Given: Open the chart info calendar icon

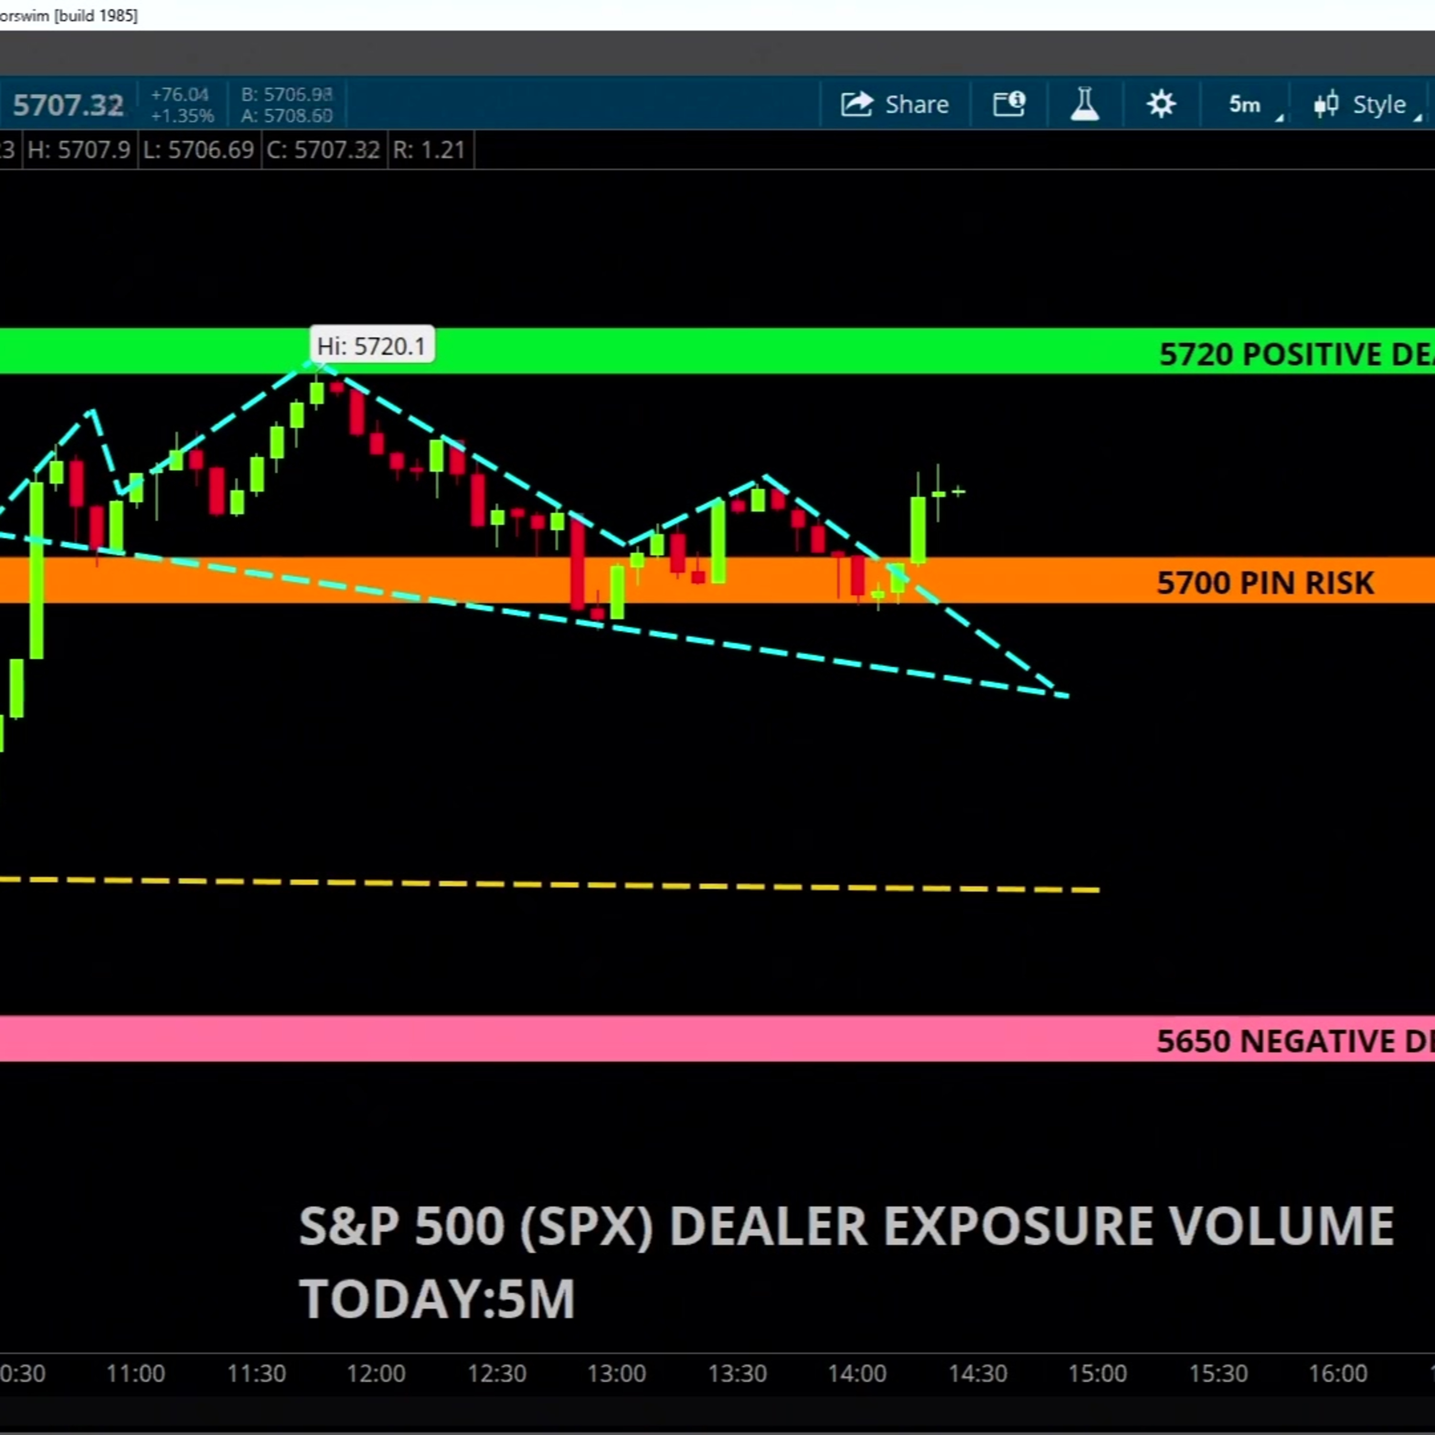Looking at the screenshot, I should click(1009, 104).
